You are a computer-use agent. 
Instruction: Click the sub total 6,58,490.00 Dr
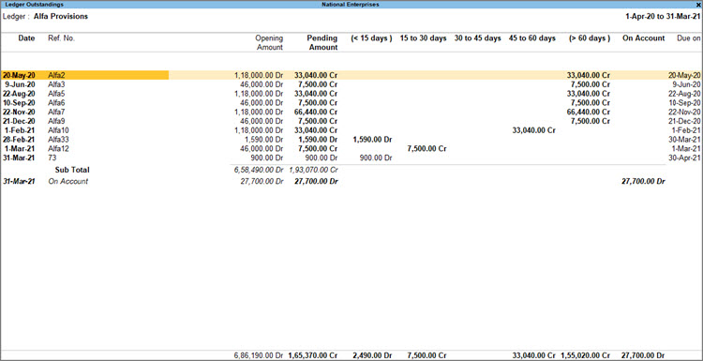click(x=259, y=170)
